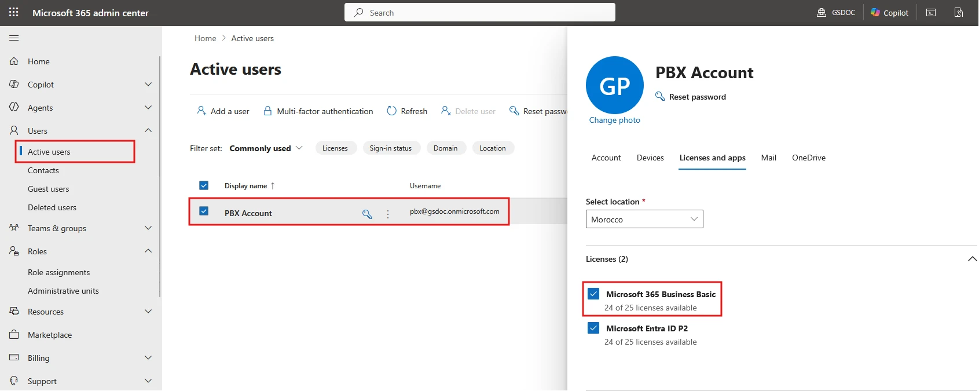
Task: Open Deleted users in the sidebar
Action: click(x=52, y=207)
